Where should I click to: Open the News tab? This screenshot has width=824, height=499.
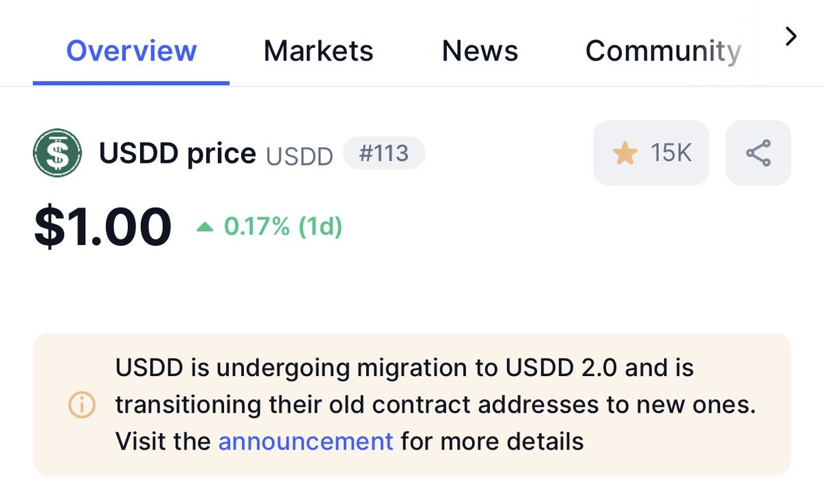480,51
